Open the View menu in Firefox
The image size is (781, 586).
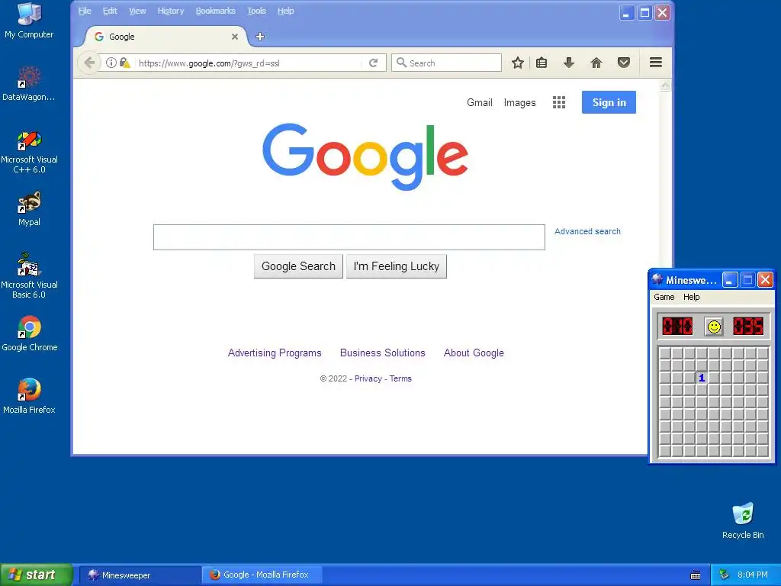(x=137, y=11)
